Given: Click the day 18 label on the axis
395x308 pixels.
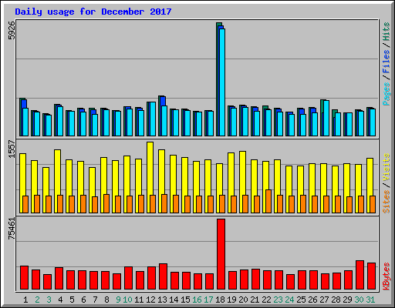Looking at the screenshot, I should point(220,300).
